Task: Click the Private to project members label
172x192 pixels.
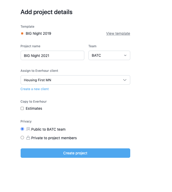Action: click(x=54, y=138)
